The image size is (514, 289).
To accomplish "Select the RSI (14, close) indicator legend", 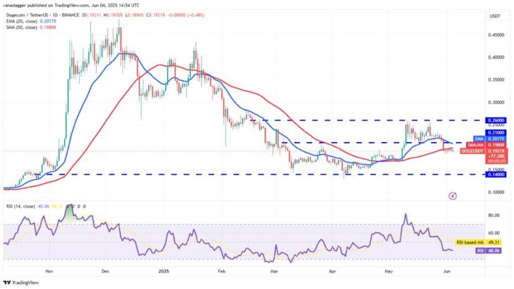I will 21,206.
